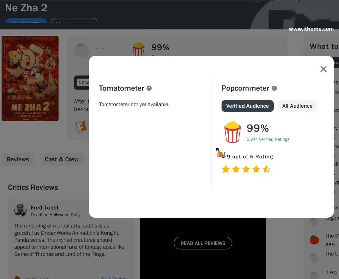
Task: Click the READ ALL REVIEWS button
Action: (x=203, y=243)
